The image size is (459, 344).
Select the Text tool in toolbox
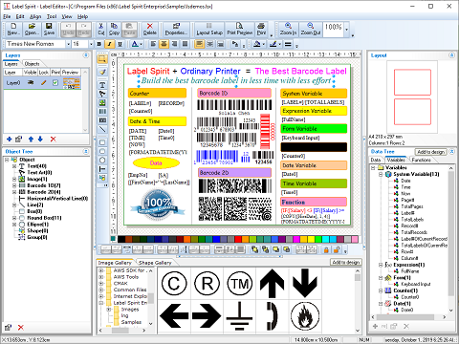(102, 85)
